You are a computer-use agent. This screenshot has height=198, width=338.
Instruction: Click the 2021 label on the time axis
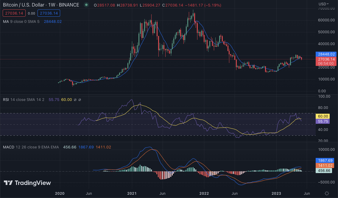pos(132,194)
